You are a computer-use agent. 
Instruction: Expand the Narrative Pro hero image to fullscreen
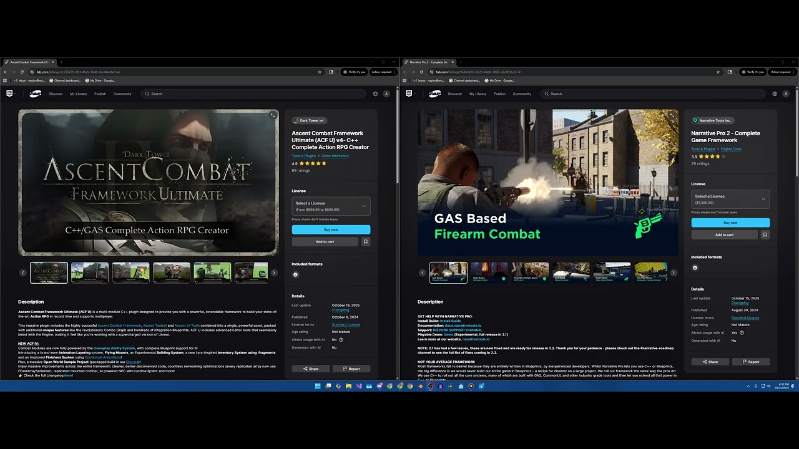[672, 115]
